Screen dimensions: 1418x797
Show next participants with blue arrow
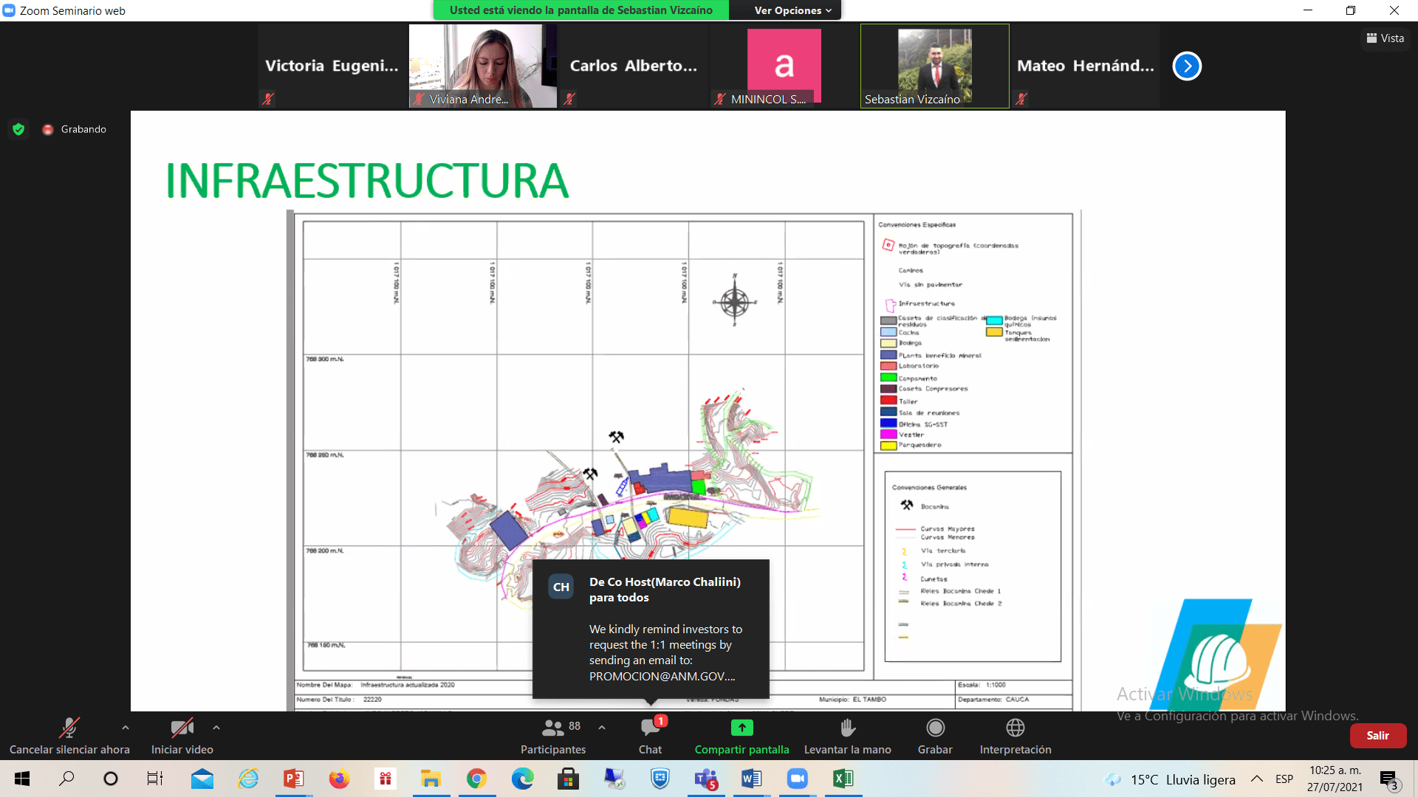pyautogui.click(x=1187, y=66)
